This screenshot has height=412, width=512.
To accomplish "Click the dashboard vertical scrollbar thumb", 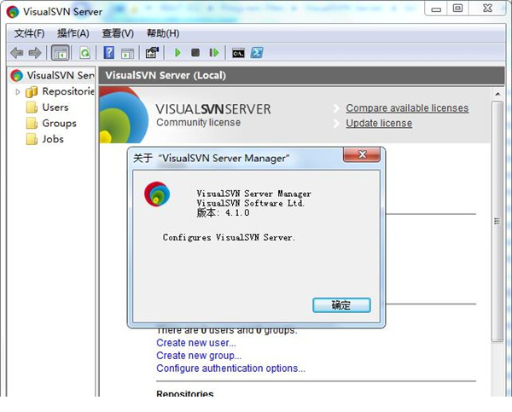I will click(497, 221).
